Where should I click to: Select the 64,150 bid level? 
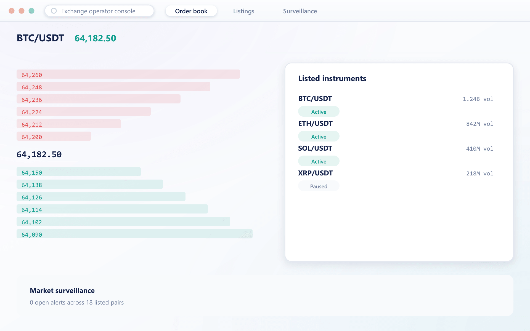pos(79,172)
